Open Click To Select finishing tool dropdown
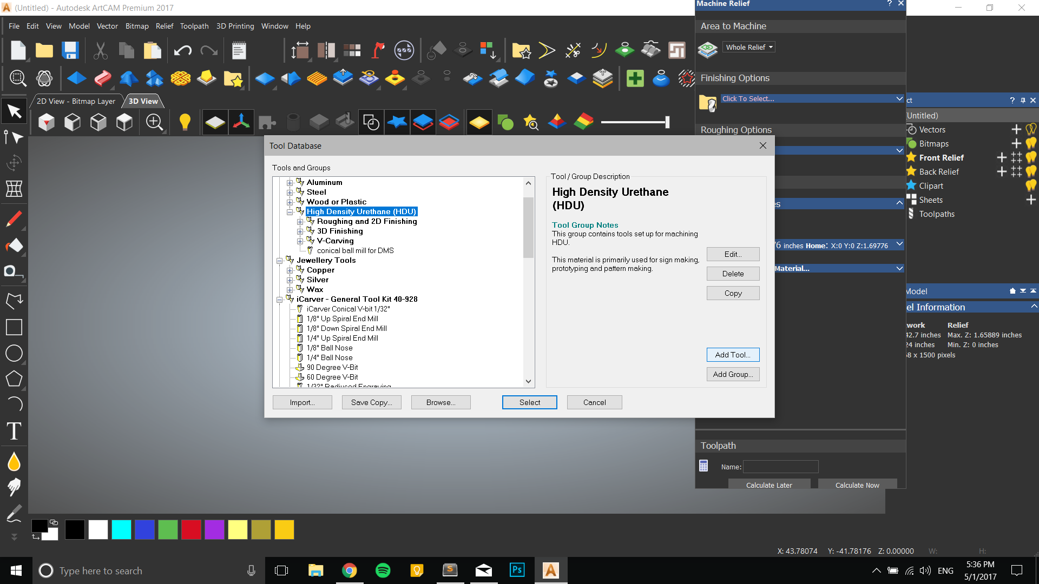Image resolution: width=1039 pixels, height=584 pixels. pyautogui.click(x=812, y=98)
